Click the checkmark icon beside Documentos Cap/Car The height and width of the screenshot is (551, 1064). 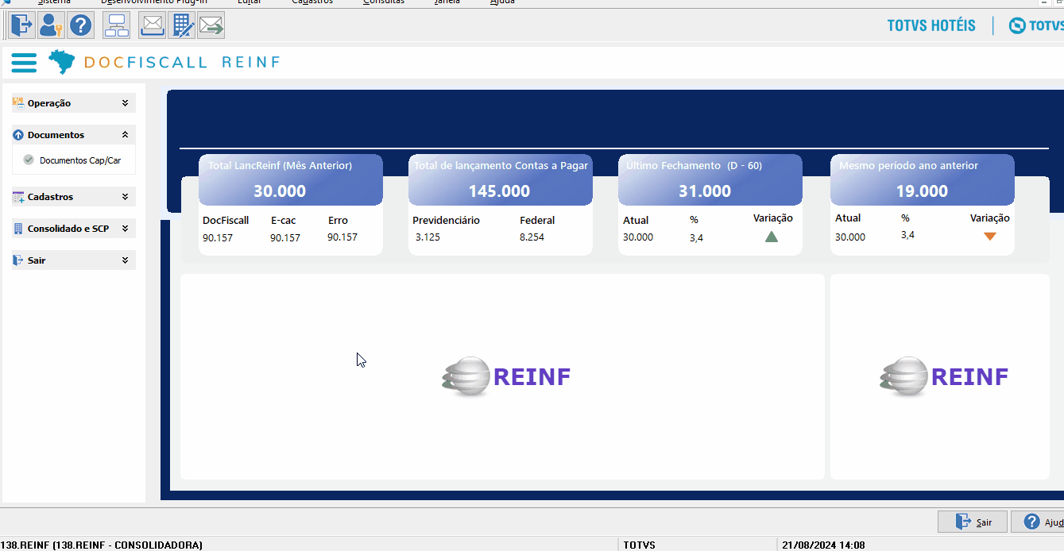point(29,160)
